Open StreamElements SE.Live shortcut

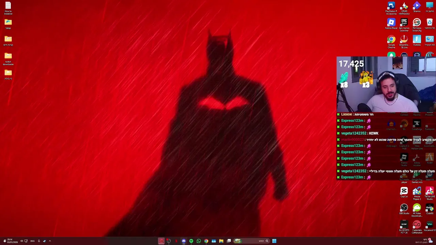[x=404, y=42]
